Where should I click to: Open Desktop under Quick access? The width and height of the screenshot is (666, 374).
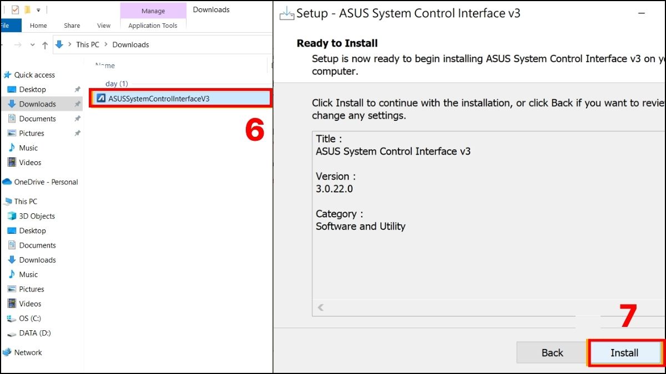click(x=32, y=89)
